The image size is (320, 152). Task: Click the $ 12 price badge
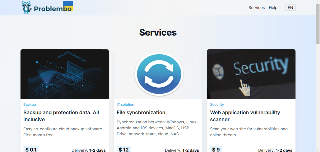point(124,149)
